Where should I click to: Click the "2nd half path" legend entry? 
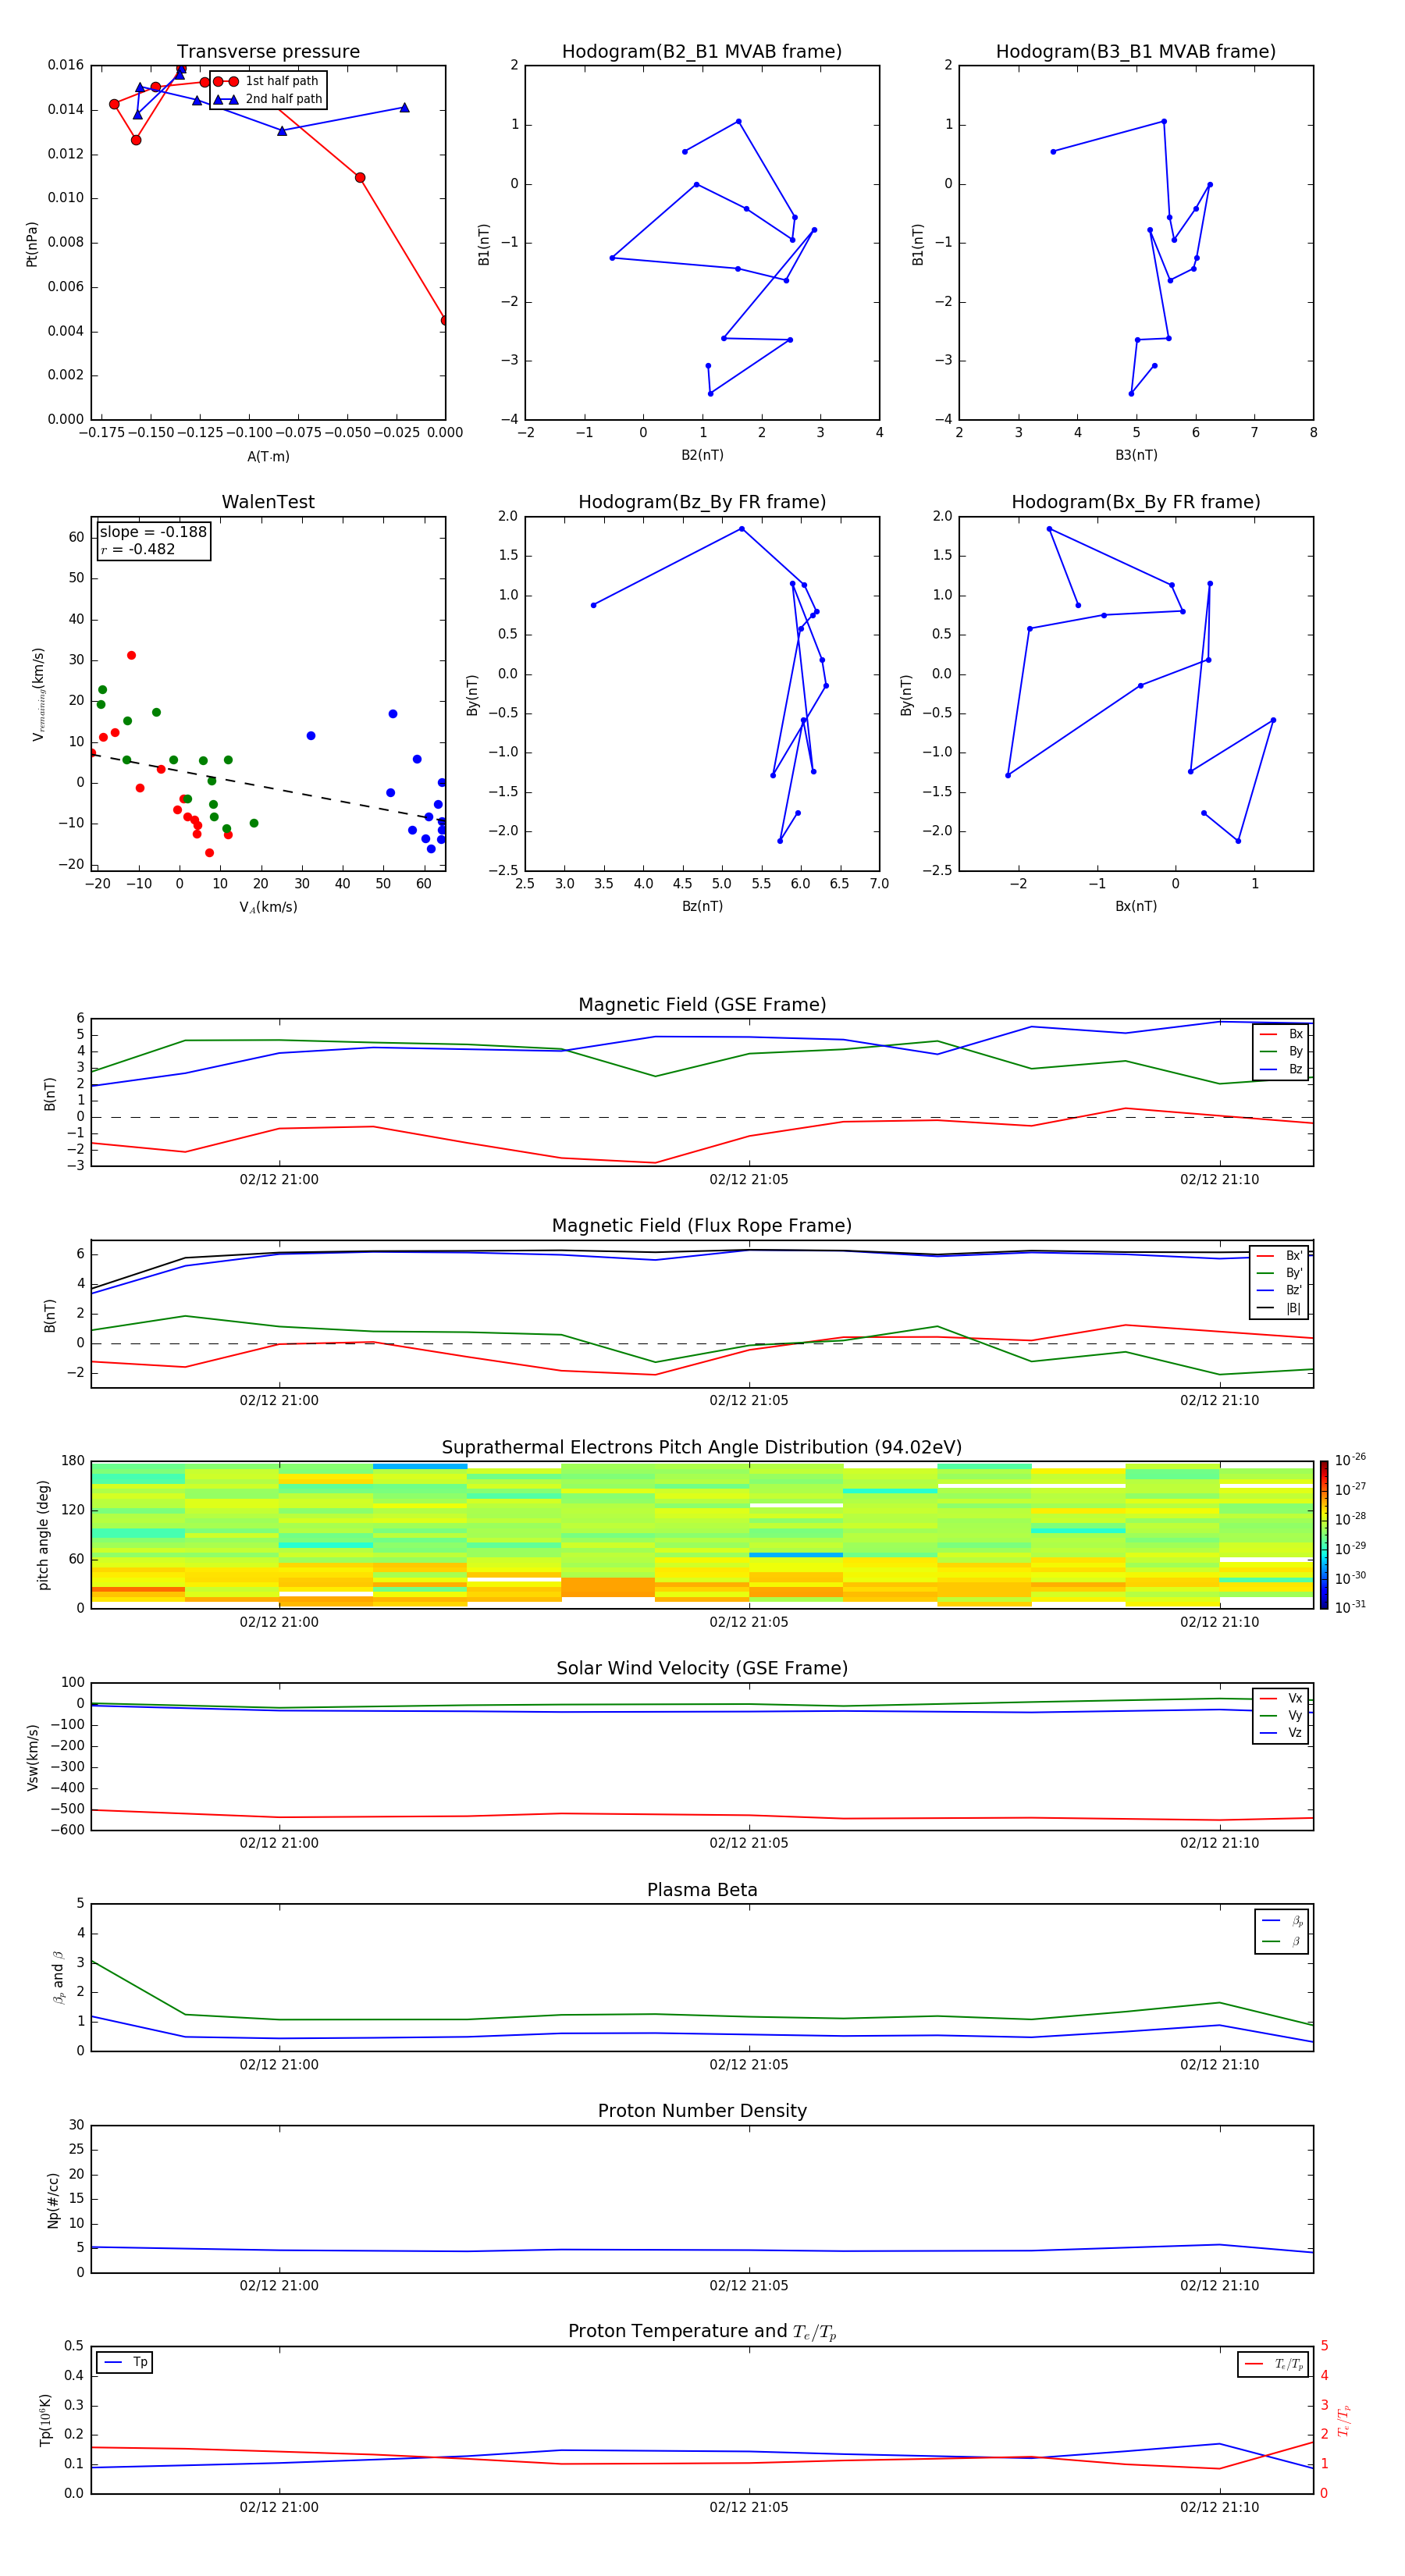[x=268, y=99]
